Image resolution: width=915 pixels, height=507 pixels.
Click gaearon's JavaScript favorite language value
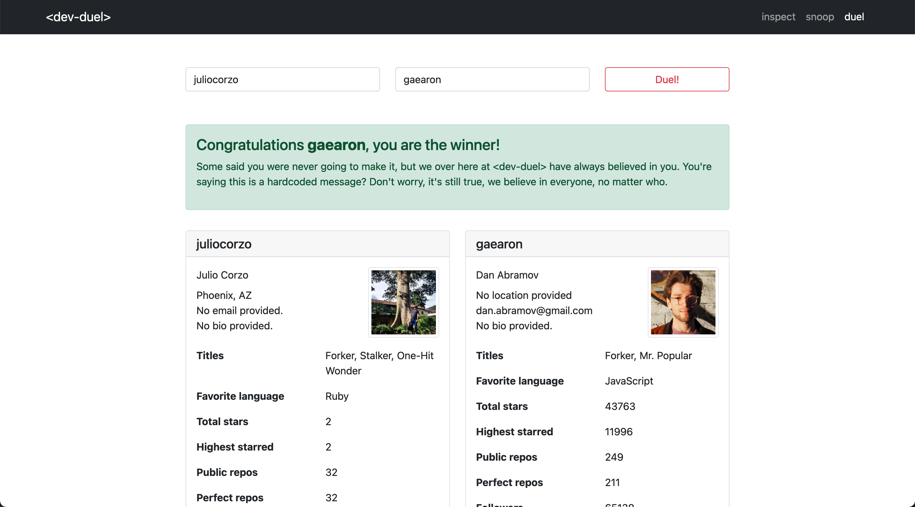(629, 381)
